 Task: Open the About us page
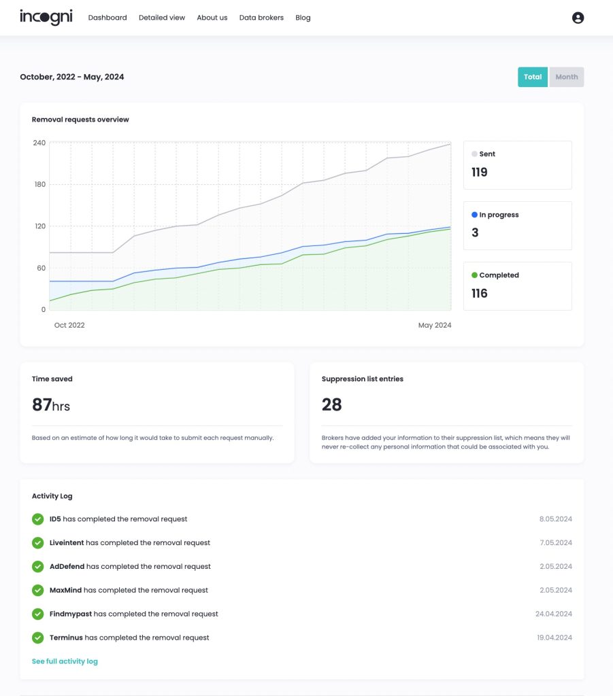pos(212,18)
